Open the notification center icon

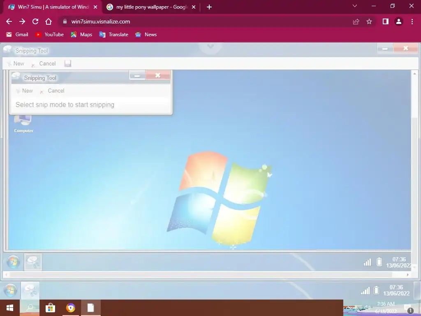(x=408, y=308)
